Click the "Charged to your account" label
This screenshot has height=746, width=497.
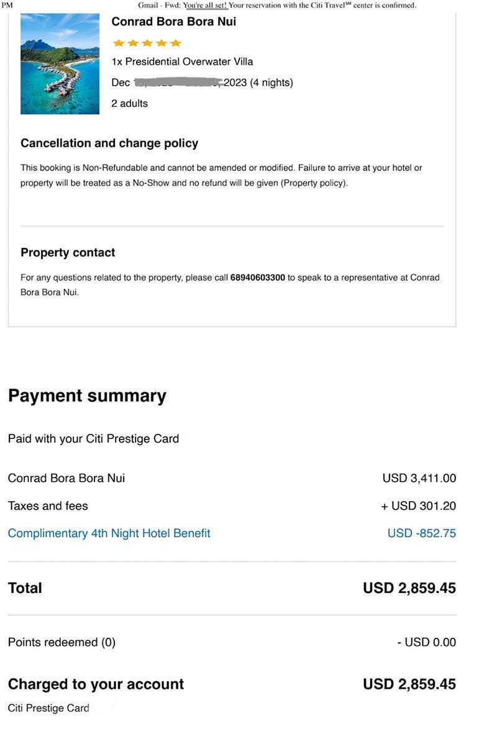pos(96,684)
